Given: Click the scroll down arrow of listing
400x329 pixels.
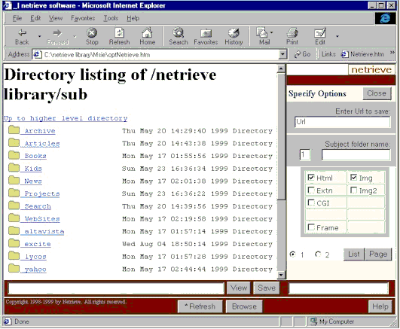Looking at the screenshot, I should coord(281,275).
